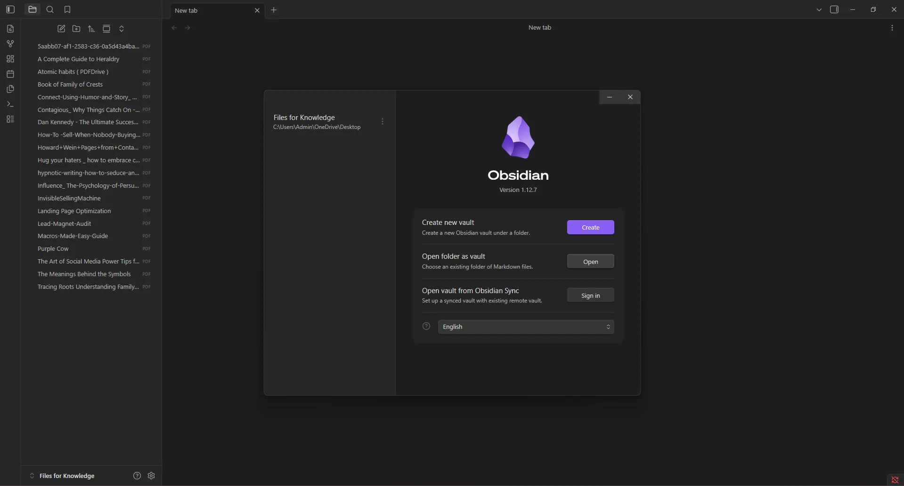The height and width of the screenshot is (486, 904).
Task: Click the sync status icon bottom right
Action: tap(895, 480)
